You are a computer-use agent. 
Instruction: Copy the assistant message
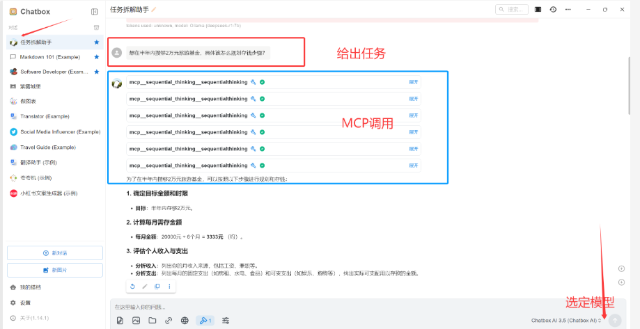click(x=157, y=286)
